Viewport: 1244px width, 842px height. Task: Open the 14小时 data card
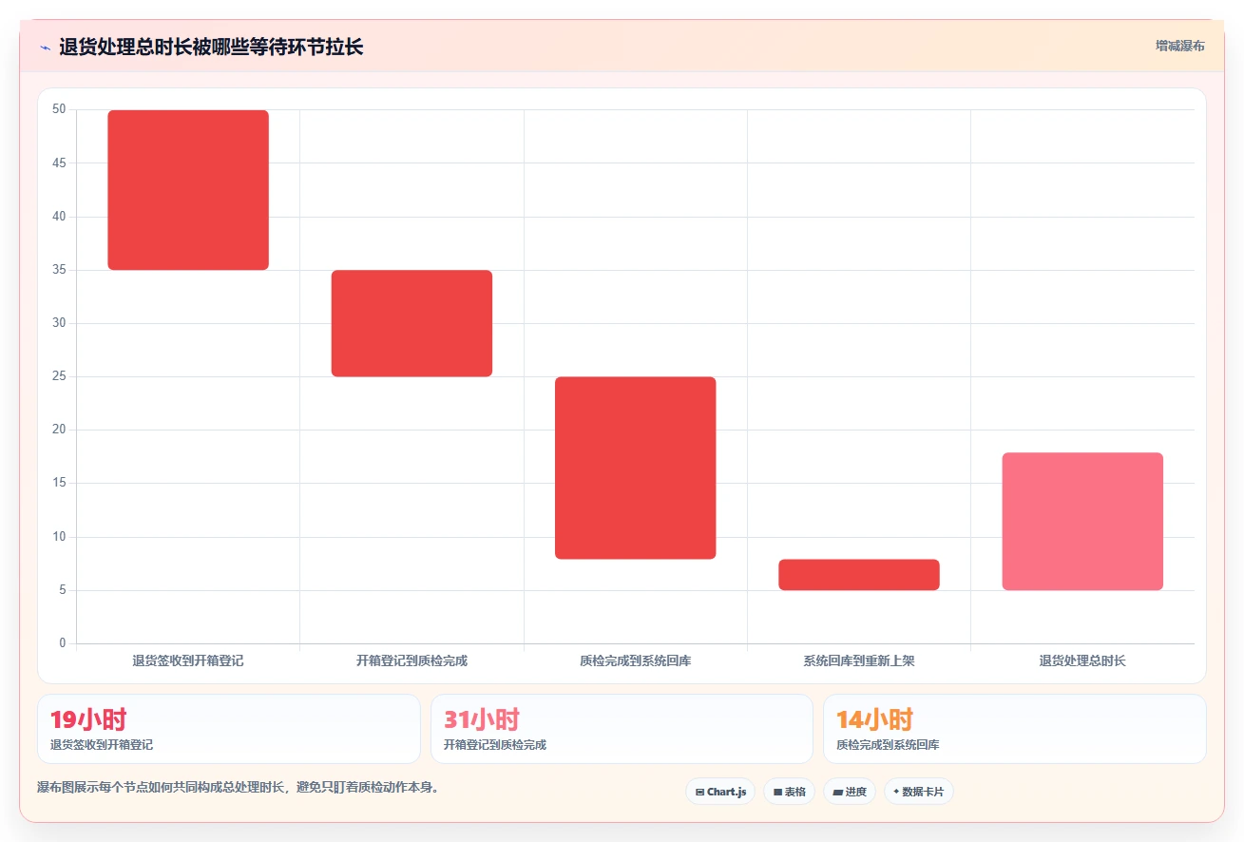pyautogui.click(x=1015, y=729)
